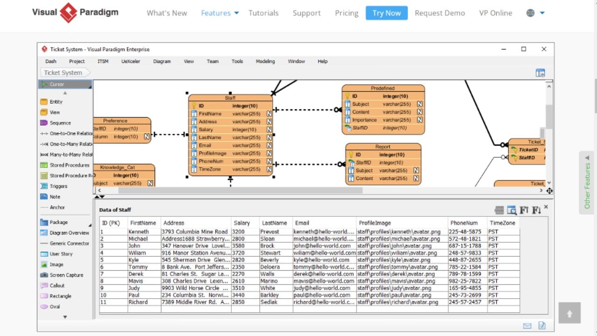Visit the VP Online link
Image resolution: width=597 pixels, height=336 pixels.
coord(495,13)
